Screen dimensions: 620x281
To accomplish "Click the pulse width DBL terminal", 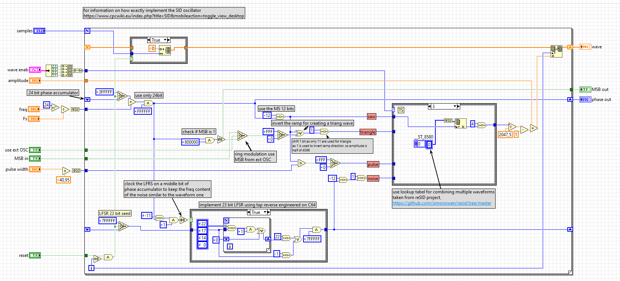I will point(35,169).
